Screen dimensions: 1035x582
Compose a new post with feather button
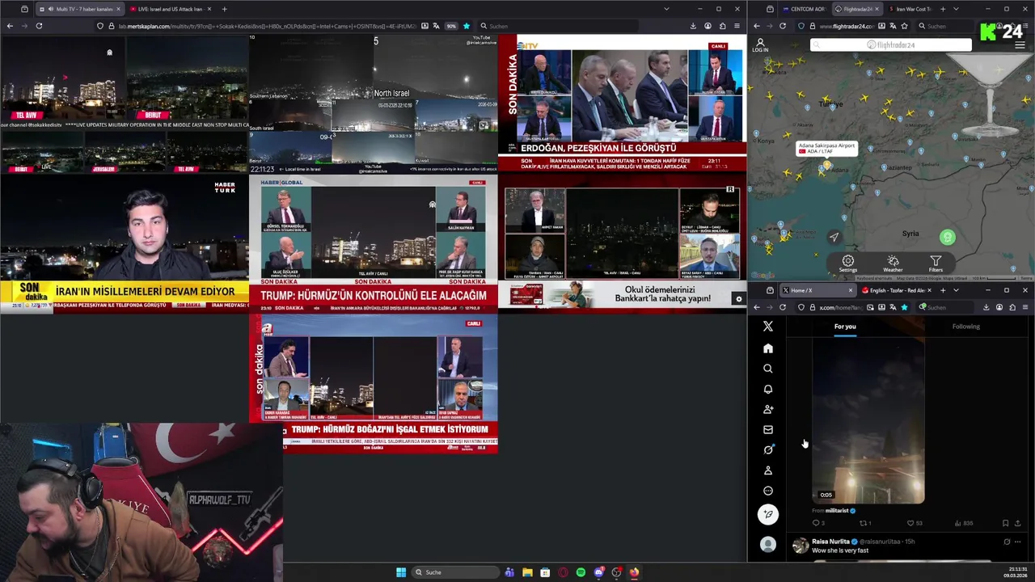pos(768,514)
